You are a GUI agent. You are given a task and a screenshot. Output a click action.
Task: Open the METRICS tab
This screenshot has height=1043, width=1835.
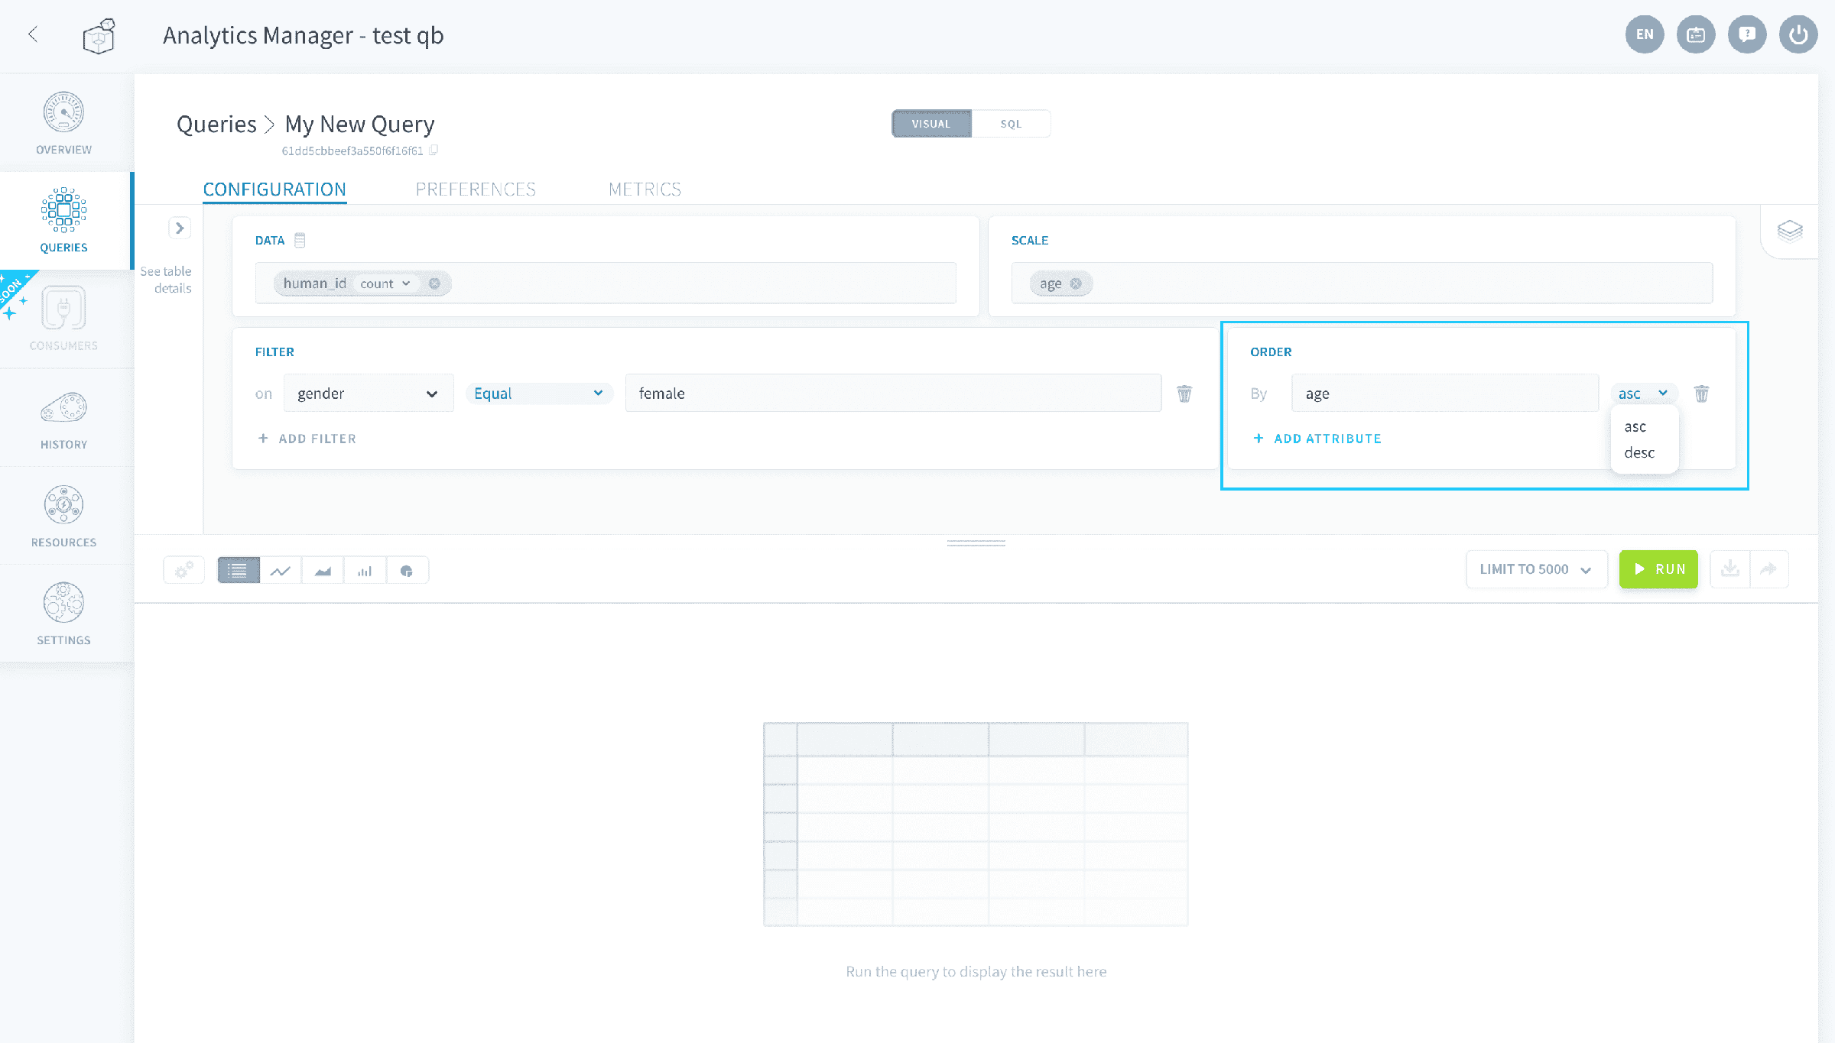pyautogui.click(x=645, y=189)
